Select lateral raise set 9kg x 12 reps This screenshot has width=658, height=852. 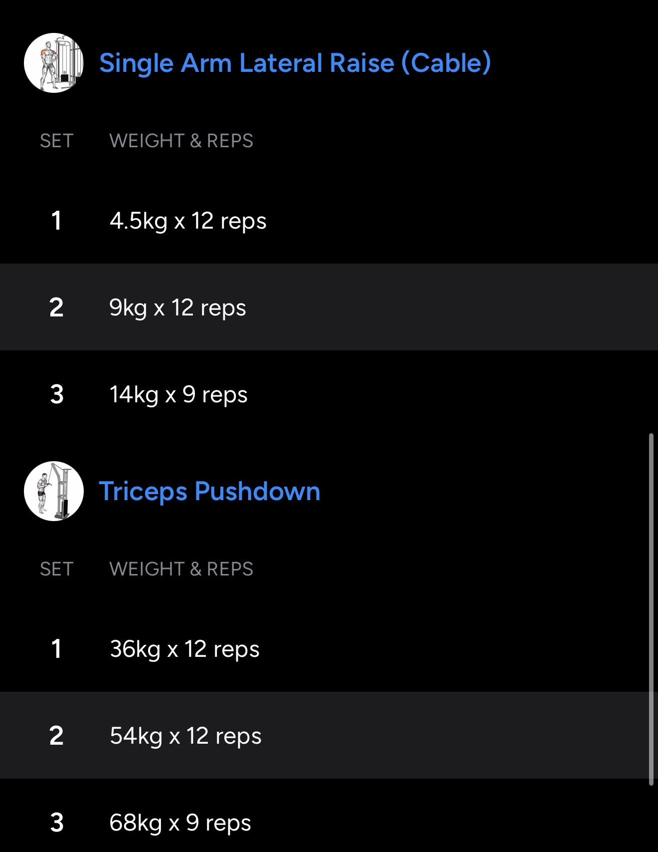point(177,307)
